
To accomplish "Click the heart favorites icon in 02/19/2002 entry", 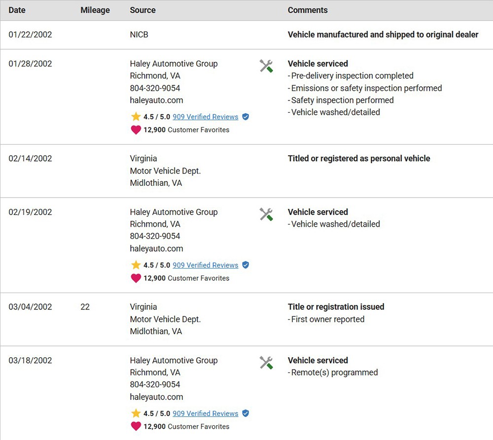I will tap(136, 278).
